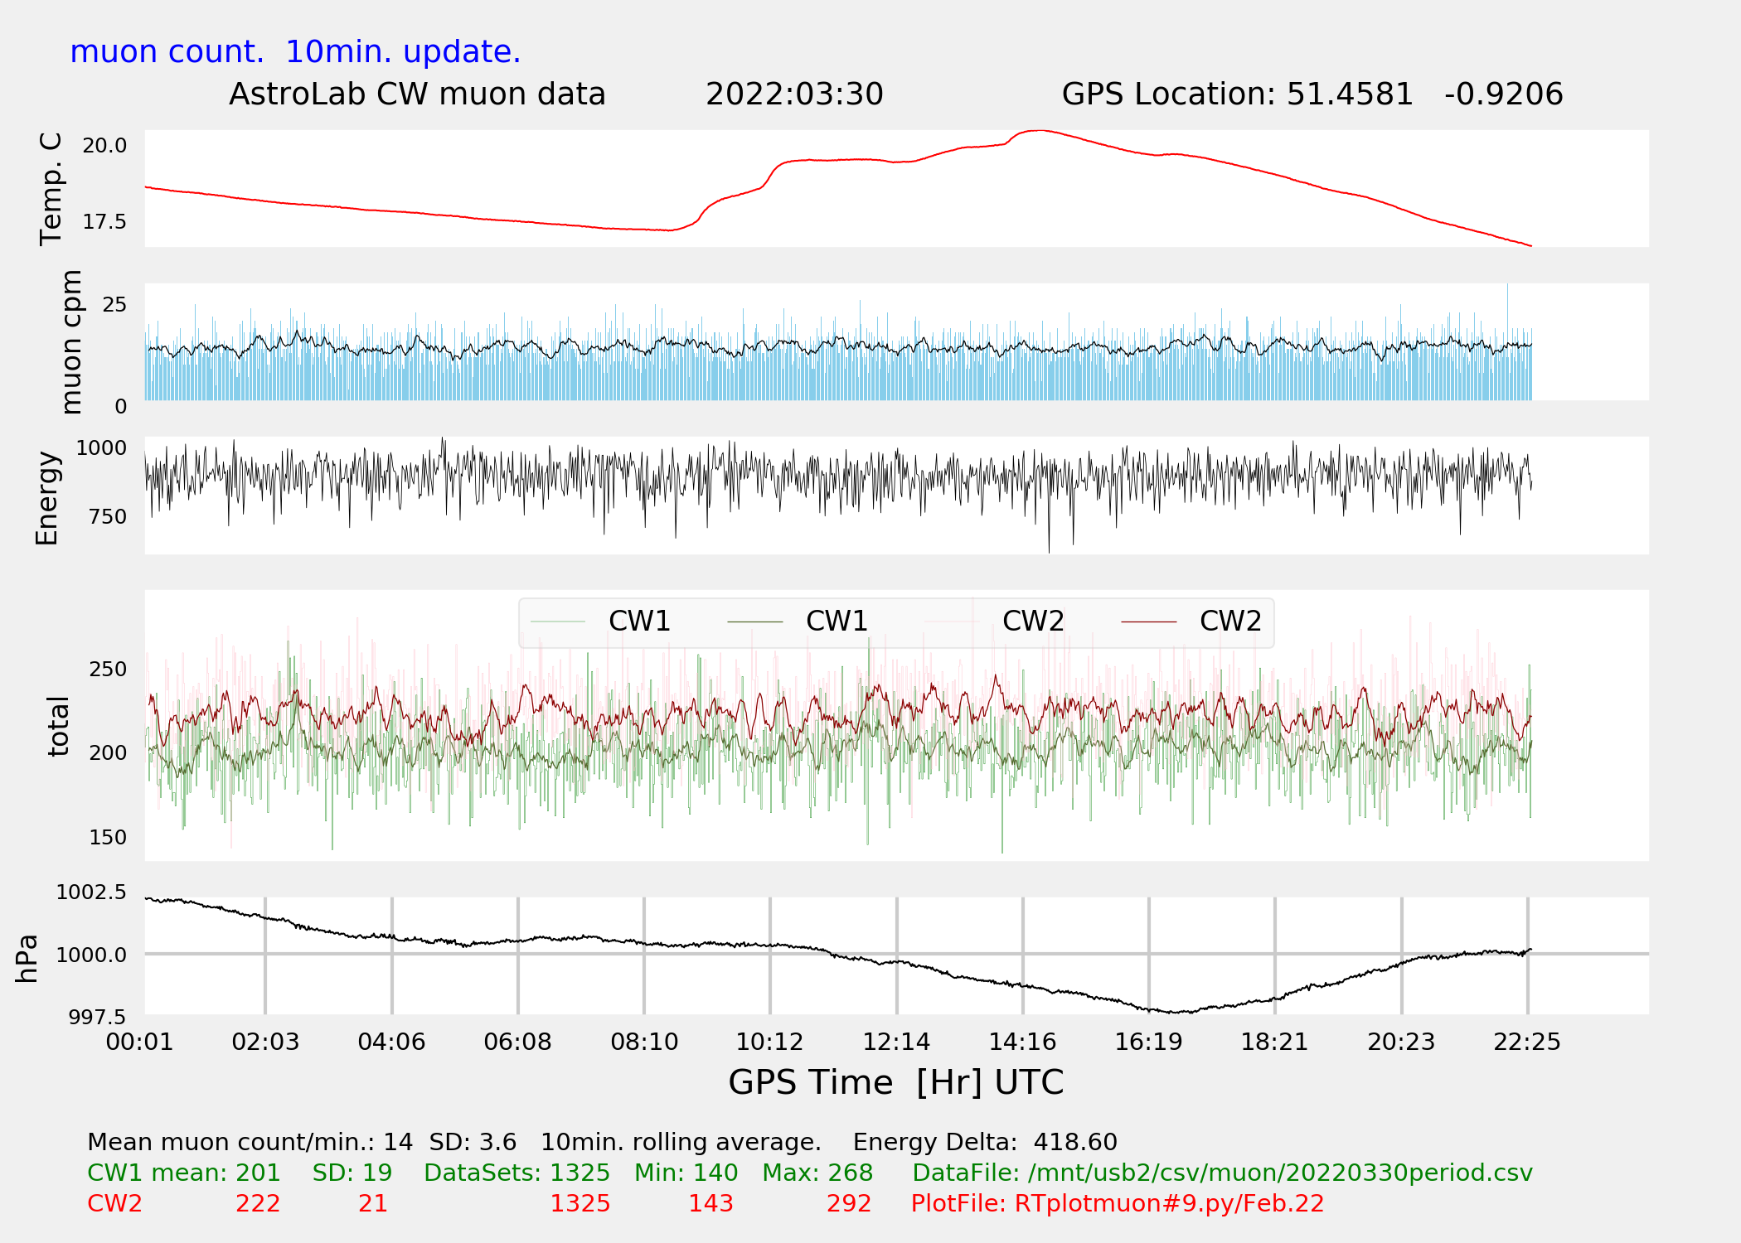Click the dark red CW2 legend line
Screen dimensions: 1741x1243
1148,621
